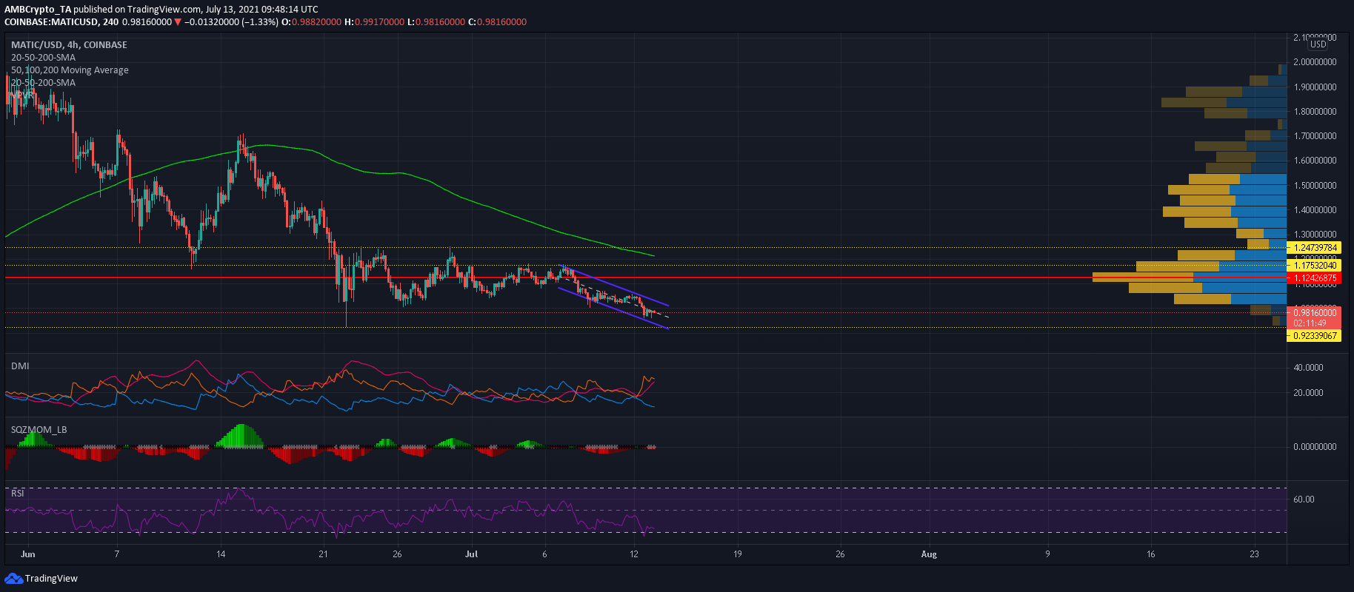The image size is (1354, 592).
Task: Click the TradingView logo
Action: pyautogui.click(x=41, y=578)
